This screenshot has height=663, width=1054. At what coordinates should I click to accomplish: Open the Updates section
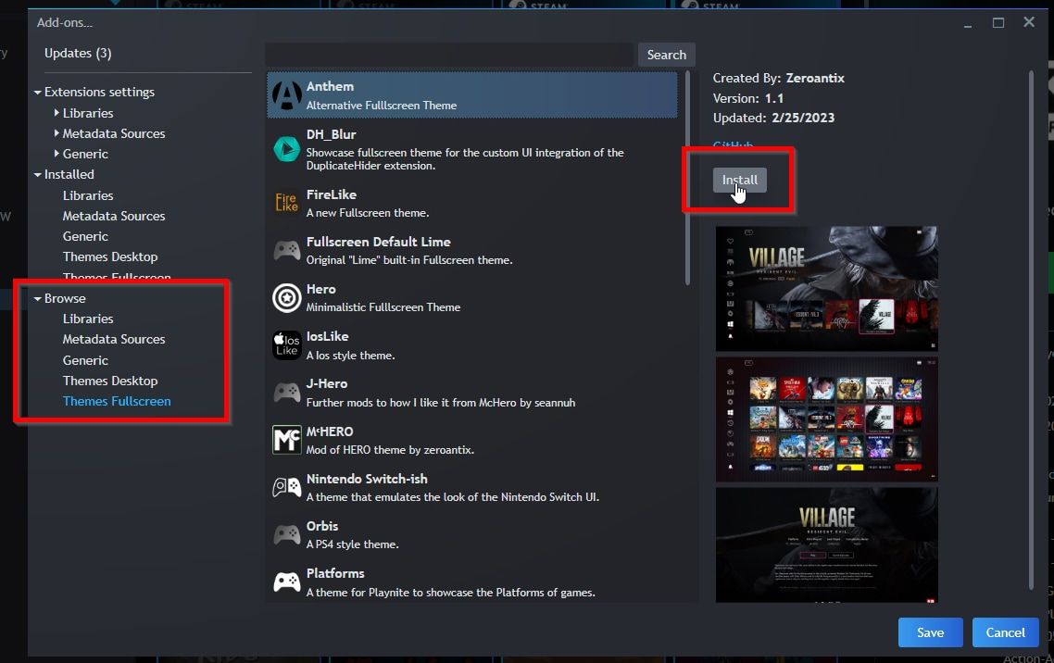tap(77, 53)
